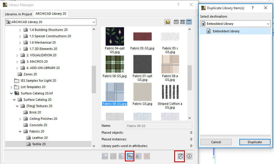This screenshot has height=164, width=274.
Task: Click the thumbnail pane scroll down arrow
Action: [x=190, y=118]
